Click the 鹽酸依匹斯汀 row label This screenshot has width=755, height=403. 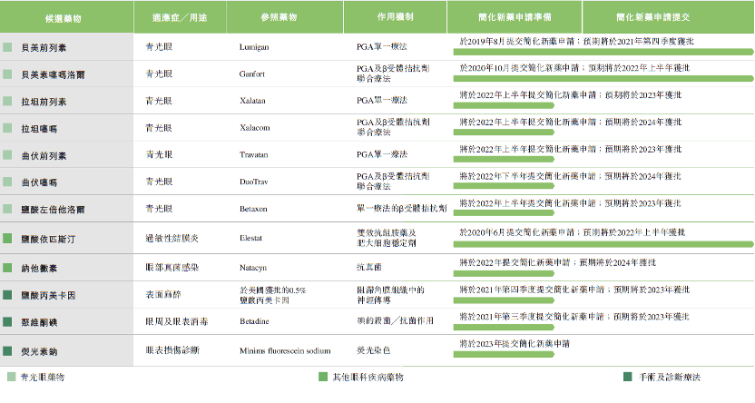[x=48, y=239]
